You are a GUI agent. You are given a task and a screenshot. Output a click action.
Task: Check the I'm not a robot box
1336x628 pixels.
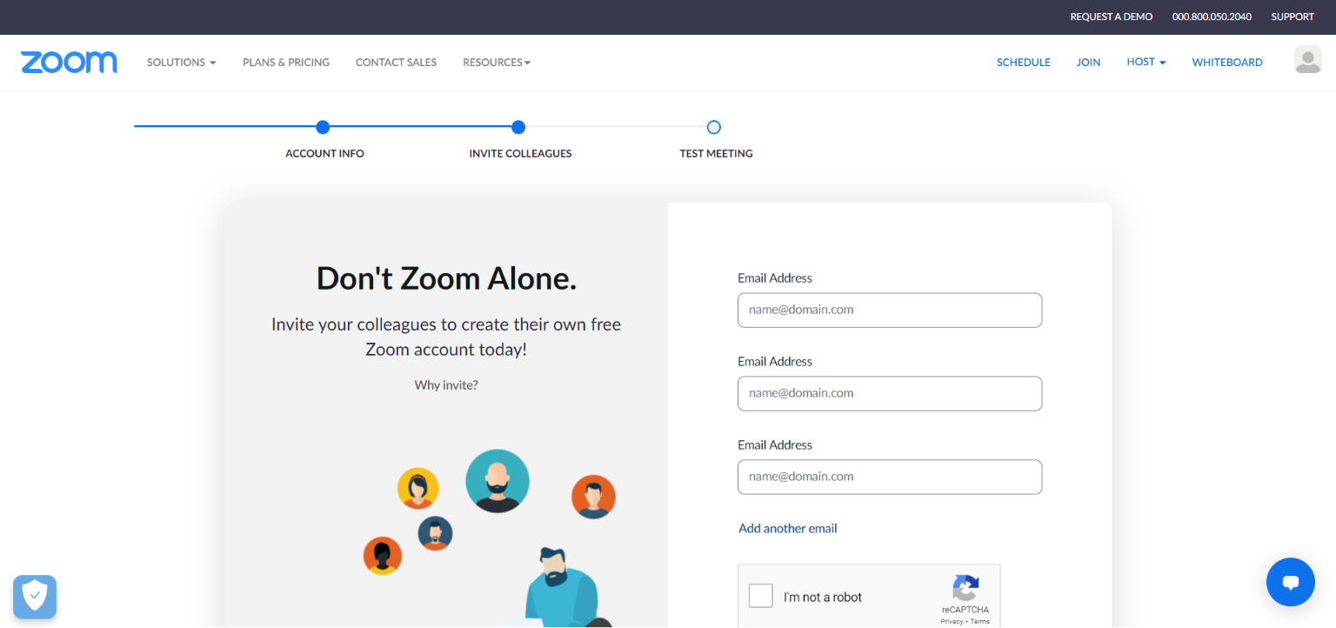pos(761,596)
